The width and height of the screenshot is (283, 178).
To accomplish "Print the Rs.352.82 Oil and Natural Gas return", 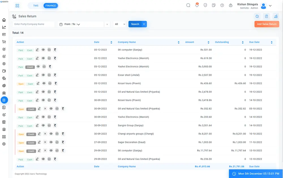I will pyautogui.click(x=57, y=108).
